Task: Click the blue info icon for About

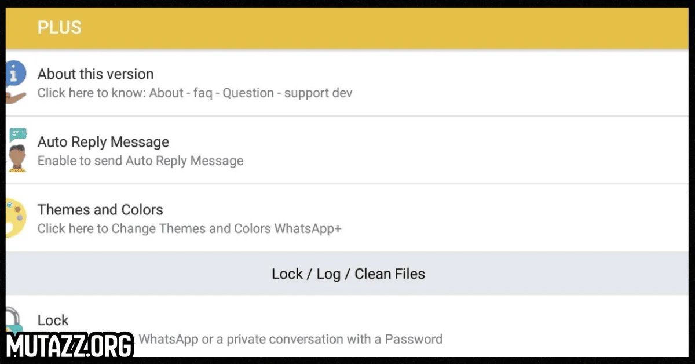Action: click(15, 74)
